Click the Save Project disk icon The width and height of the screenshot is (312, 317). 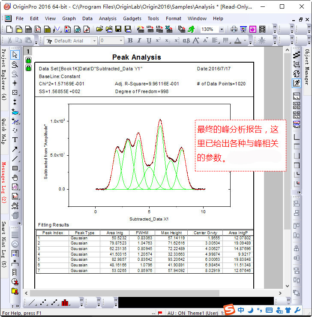[118, 29]
